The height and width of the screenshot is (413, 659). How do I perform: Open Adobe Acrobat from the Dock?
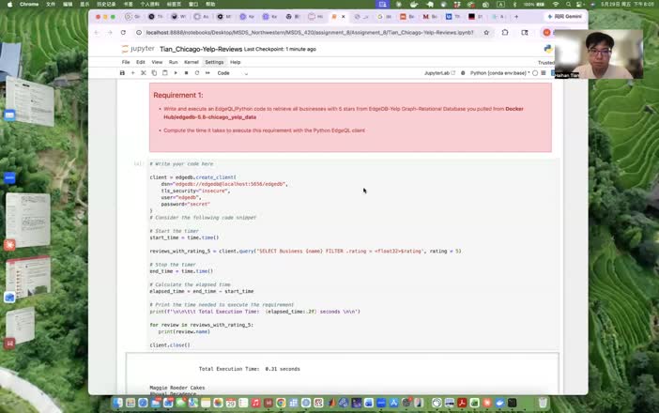click(x=462, y=403)
